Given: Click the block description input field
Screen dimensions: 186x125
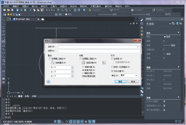Looking at the screenshot, I should pyautogui.click(x=99, y=51).
